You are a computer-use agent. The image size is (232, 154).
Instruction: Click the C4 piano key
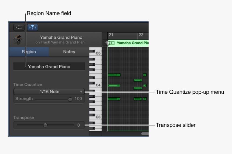pos(98,85)
